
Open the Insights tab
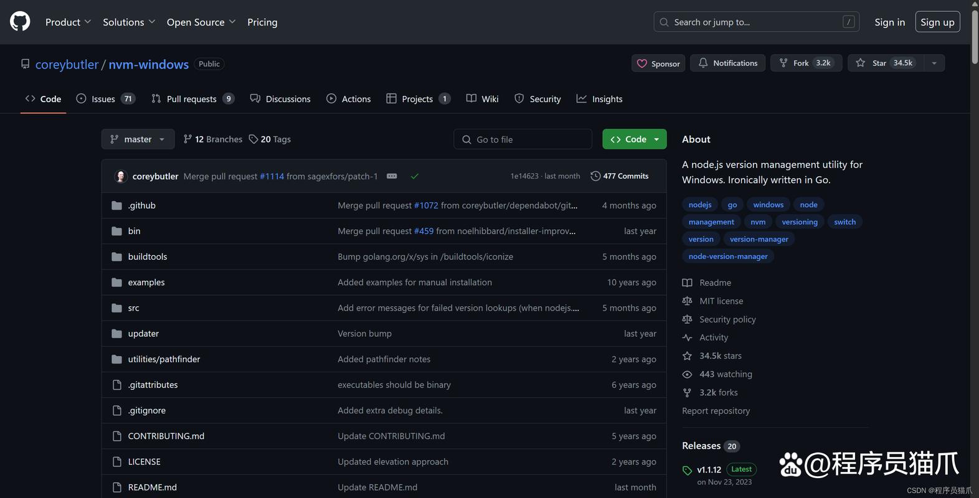[x=600, y=99]
